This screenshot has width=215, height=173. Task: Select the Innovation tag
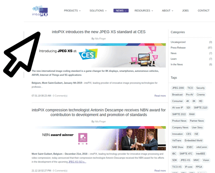coord(178,134)
